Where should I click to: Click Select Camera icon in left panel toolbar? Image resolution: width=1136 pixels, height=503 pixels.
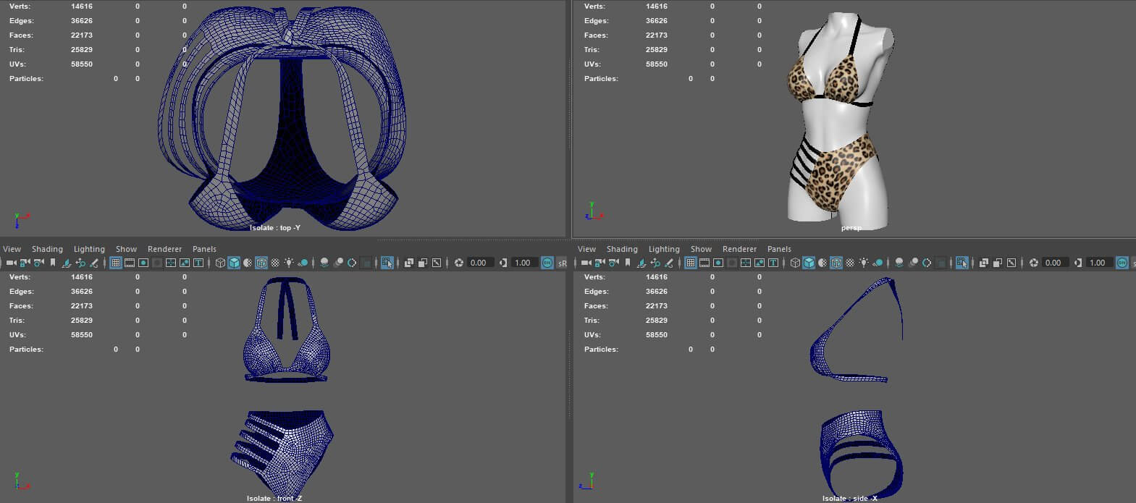tap(11, 263)
